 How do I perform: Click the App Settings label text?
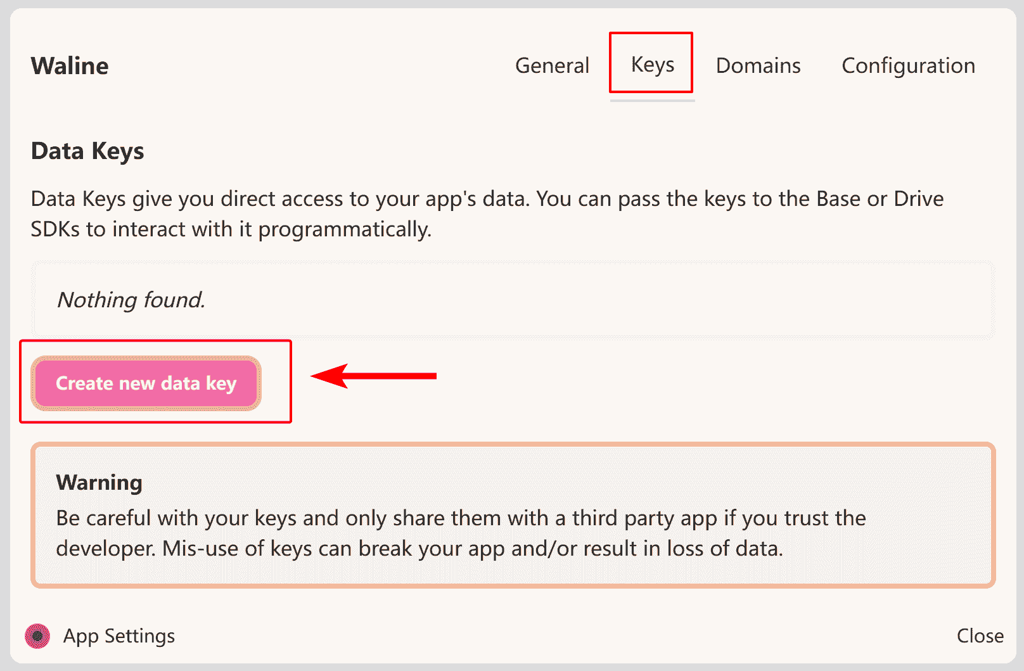(119, 636)
